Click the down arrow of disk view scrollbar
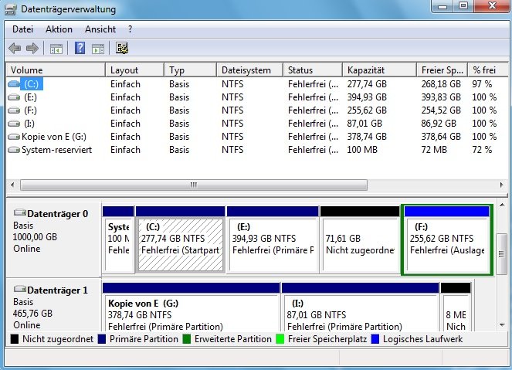The image size is (512, 370). point(502,324)
